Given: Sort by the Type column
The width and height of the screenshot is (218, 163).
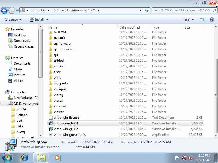Looking at the screenshot, I should pyautogui.click(x=156, y=27).
